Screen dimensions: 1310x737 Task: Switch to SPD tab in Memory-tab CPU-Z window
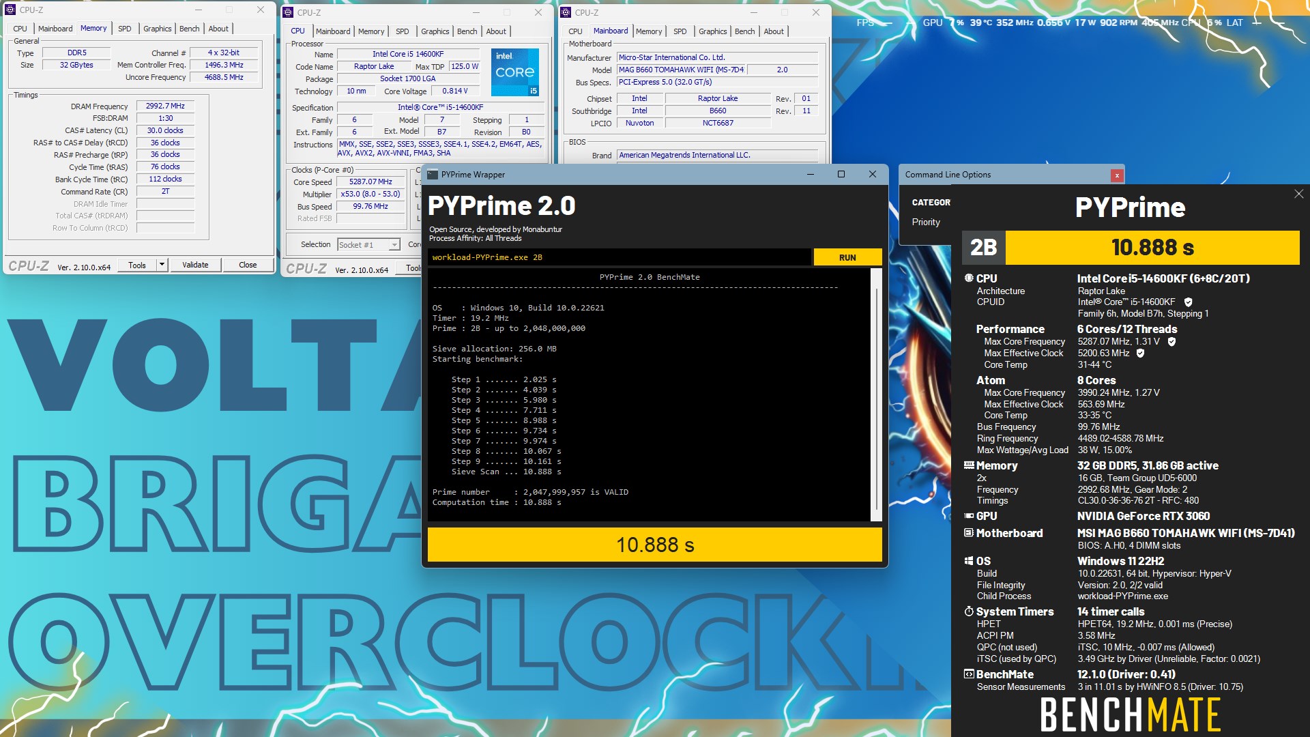coord(124,29)
